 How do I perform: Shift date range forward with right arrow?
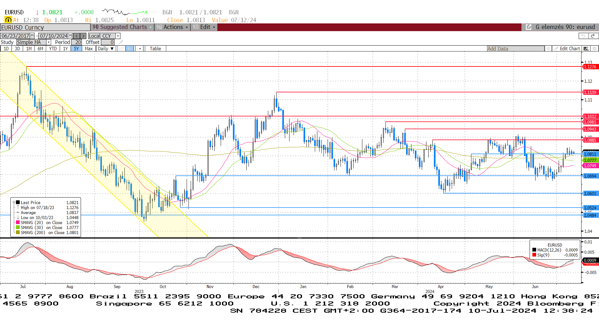[83, 36]
